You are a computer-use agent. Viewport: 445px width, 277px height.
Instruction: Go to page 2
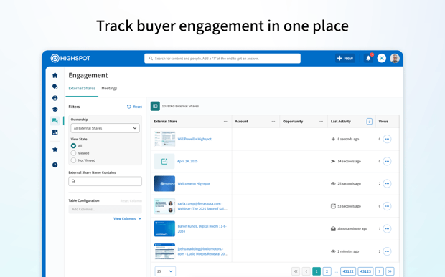(327, 271)
